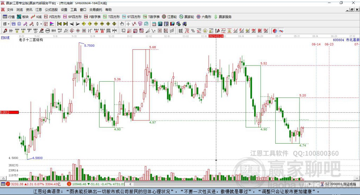The image size is (360, 195).
Task: Open the 六角形 hexagon tool
Action: pos(204,17)
